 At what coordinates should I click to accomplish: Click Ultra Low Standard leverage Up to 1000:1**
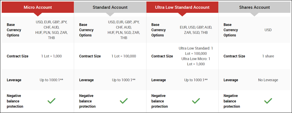[x=196, y=80]
